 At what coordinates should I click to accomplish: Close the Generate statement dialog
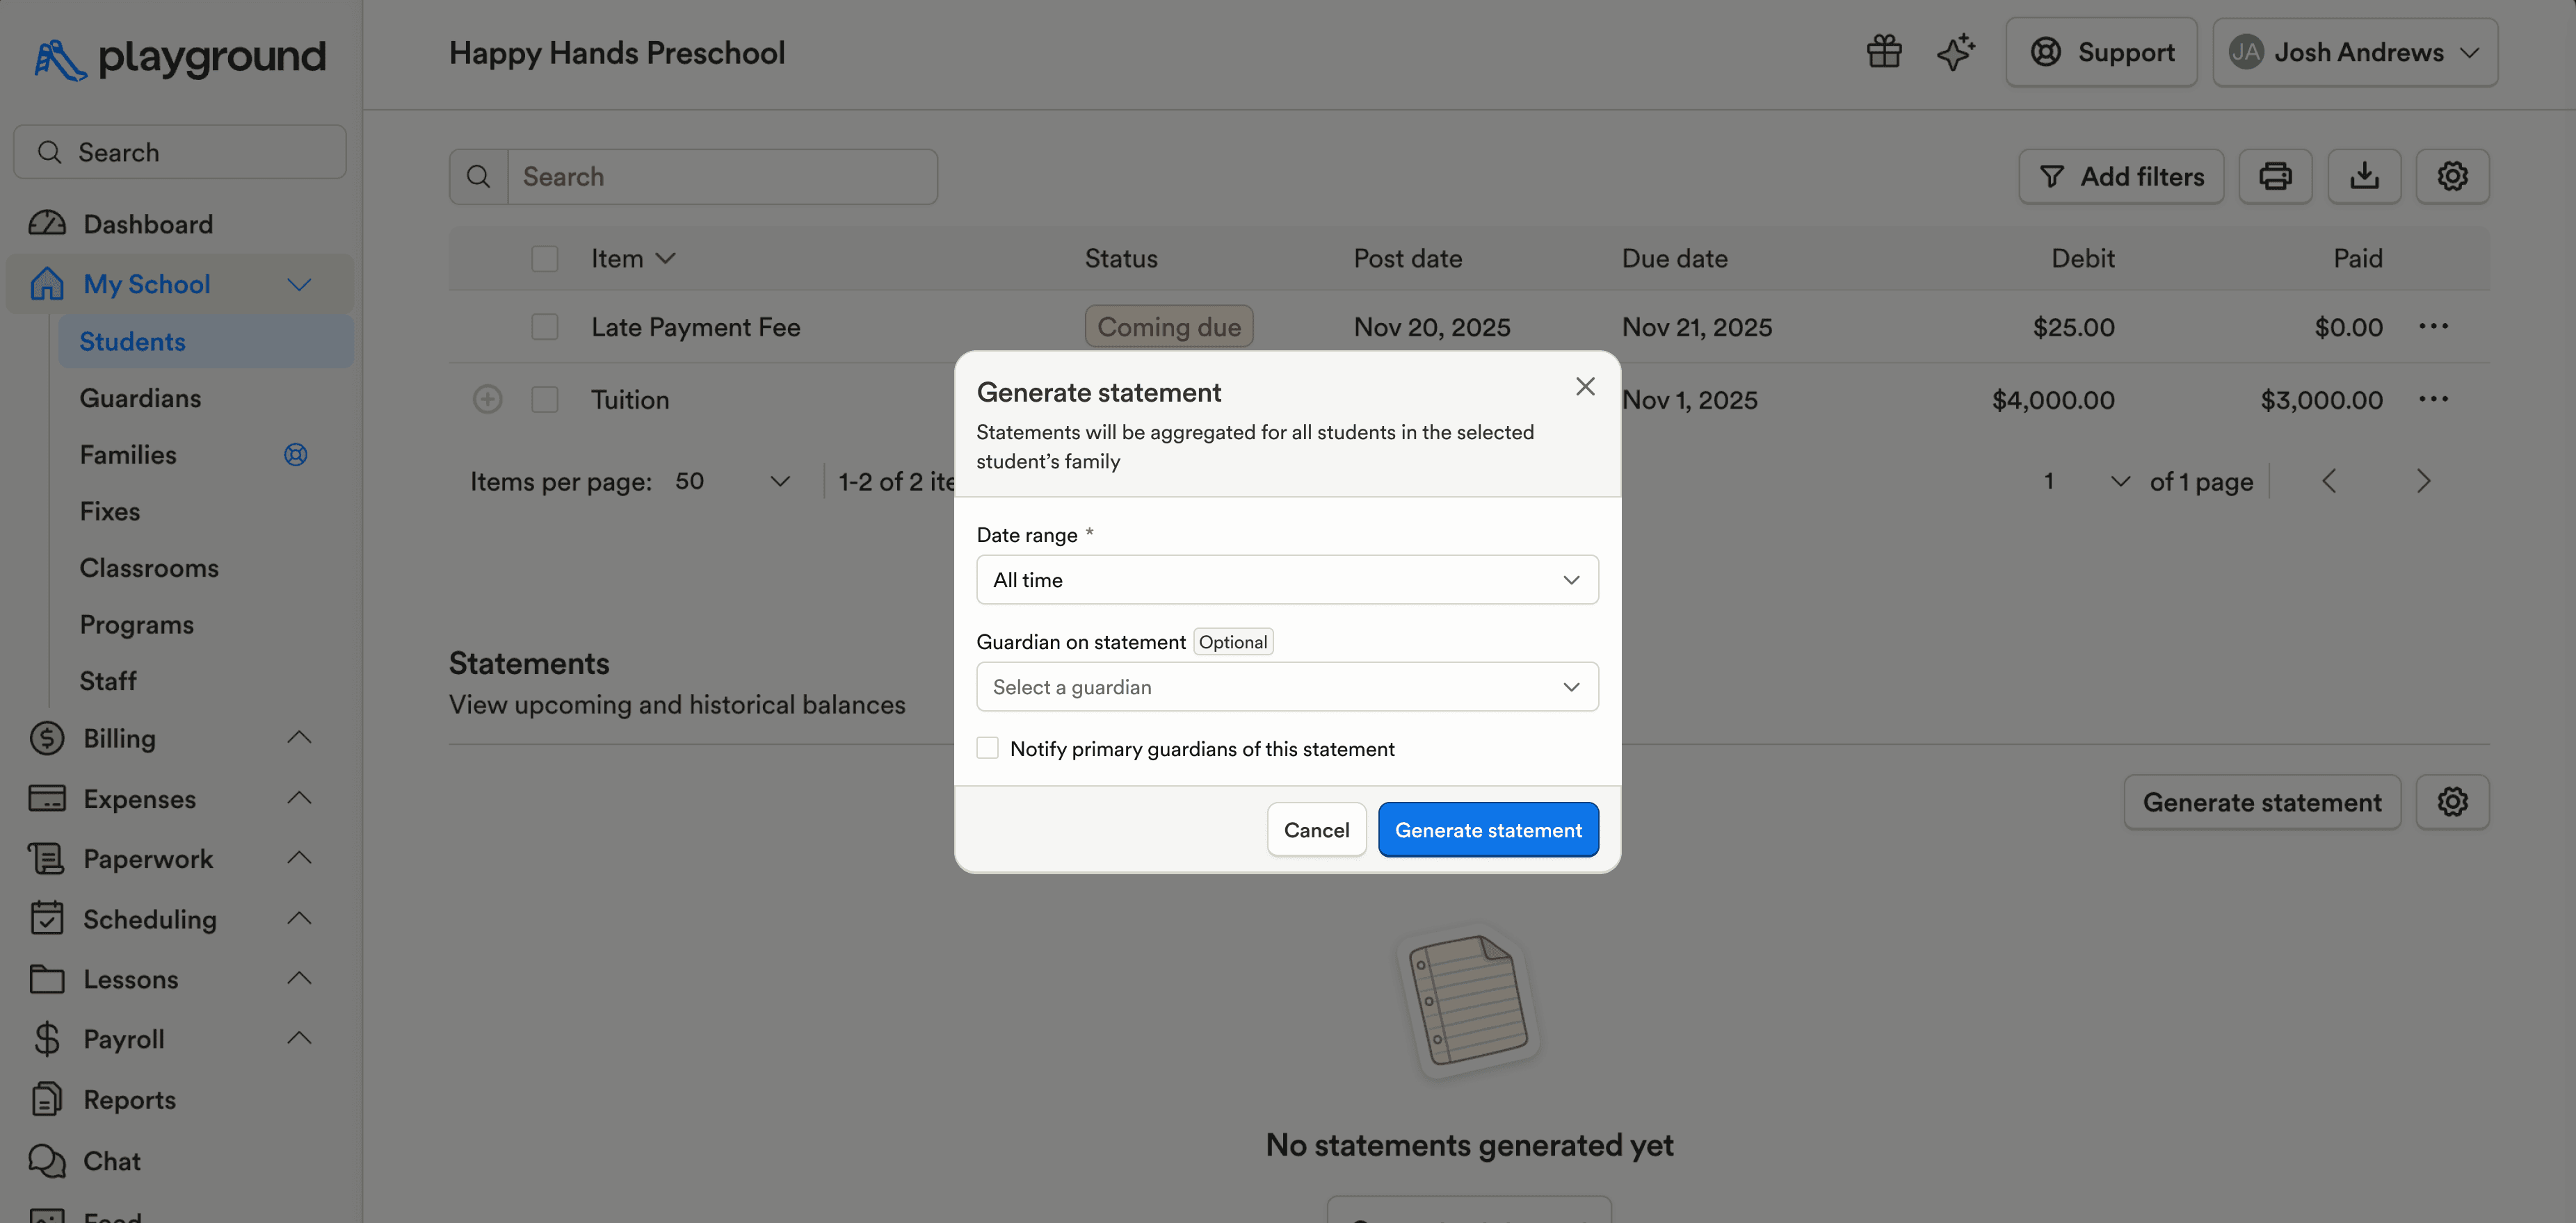[x=1585, y=386]
